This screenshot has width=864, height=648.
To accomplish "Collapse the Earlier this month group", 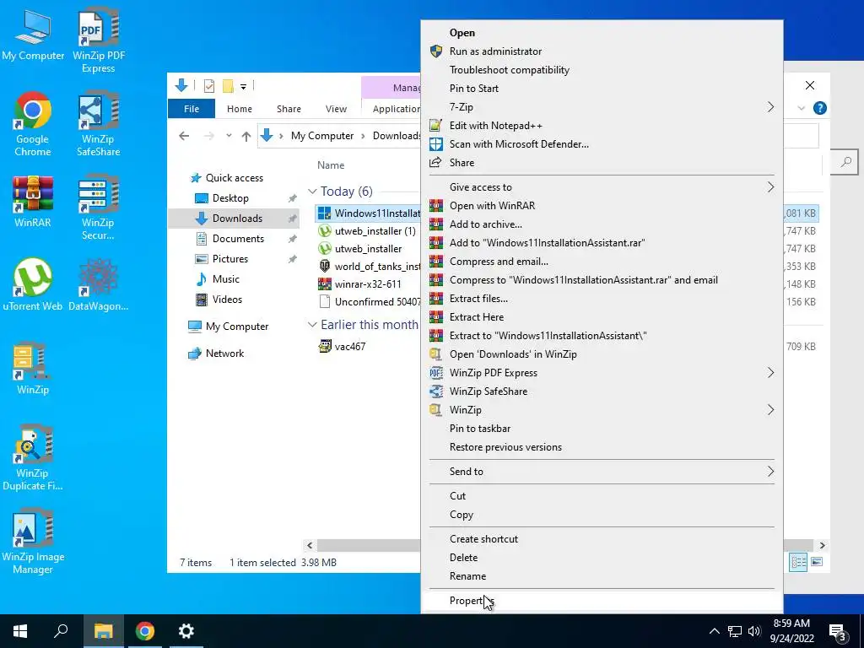I will pos(312,325).
